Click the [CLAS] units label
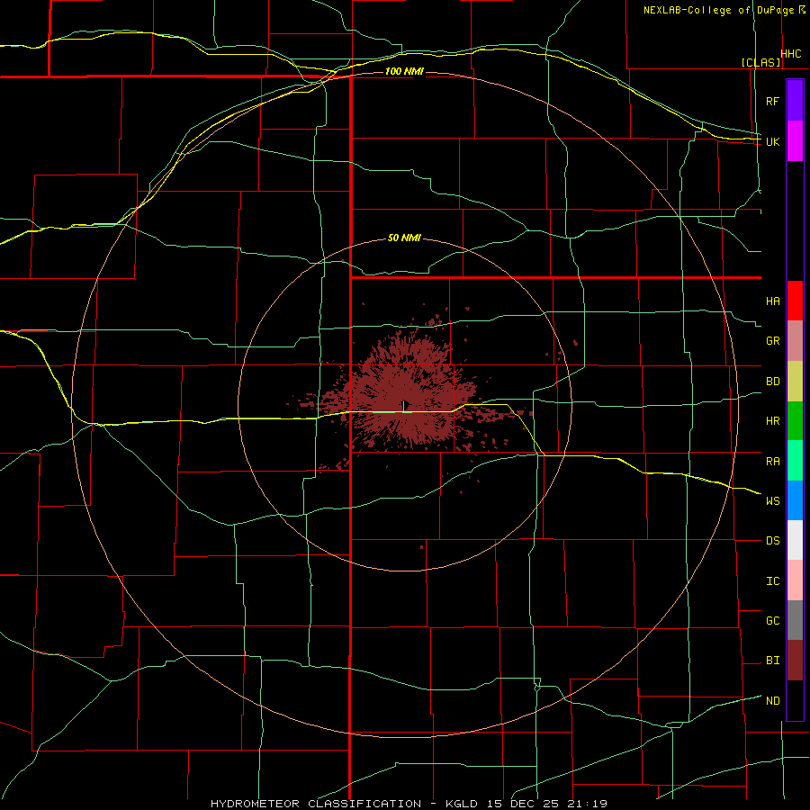The image size is (810, 810). tap(760, 62)
